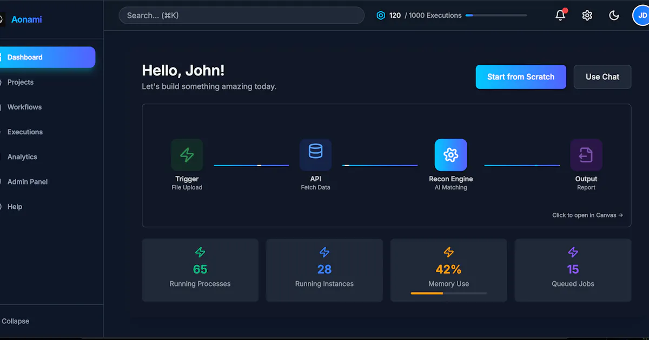This screenshot has height=340, width=649.
Task: Click the 'Report' output subtitle
Action: tap(586, 187)
